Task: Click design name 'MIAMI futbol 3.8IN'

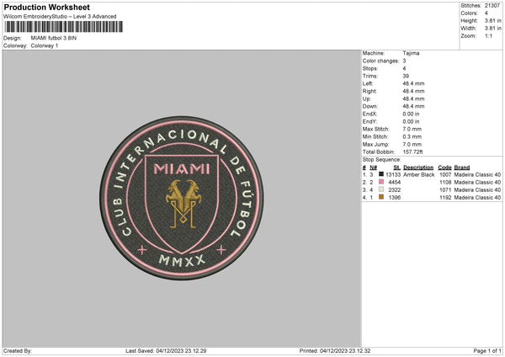Action: (54, 38)
